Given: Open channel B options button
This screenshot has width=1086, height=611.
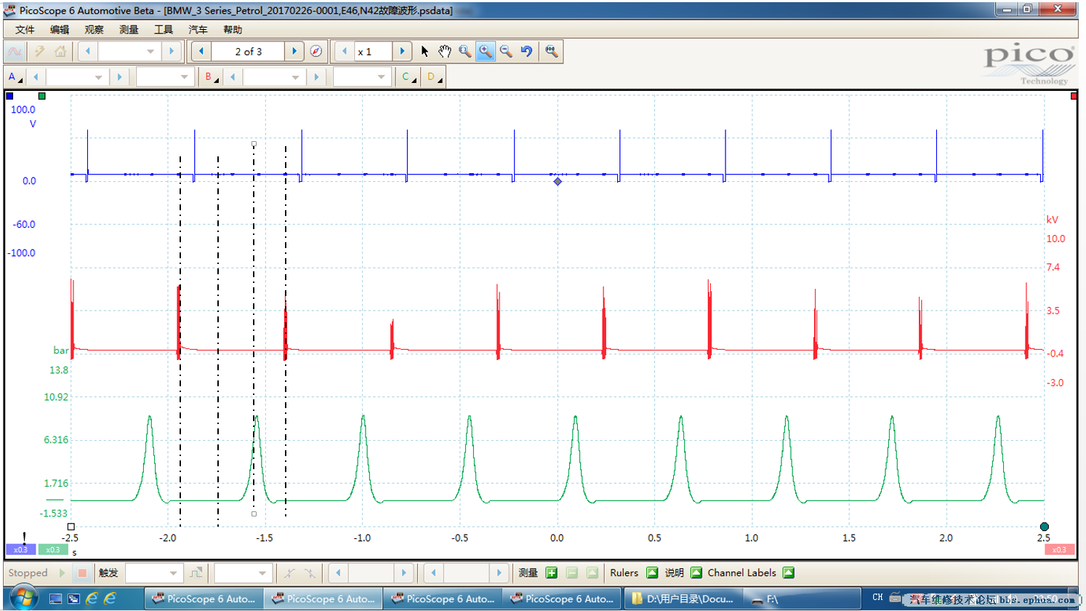Looking at the screenshot, I should coord(212,77).
